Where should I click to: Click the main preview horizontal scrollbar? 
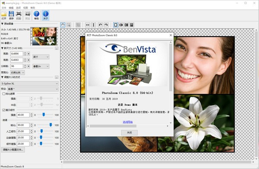coord(157,162)
